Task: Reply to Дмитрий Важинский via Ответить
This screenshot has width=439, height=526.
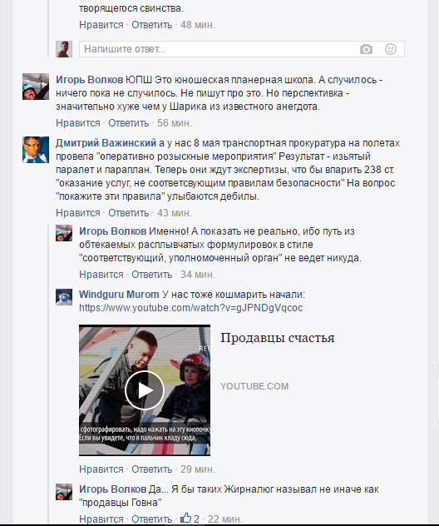Action: 128,213
